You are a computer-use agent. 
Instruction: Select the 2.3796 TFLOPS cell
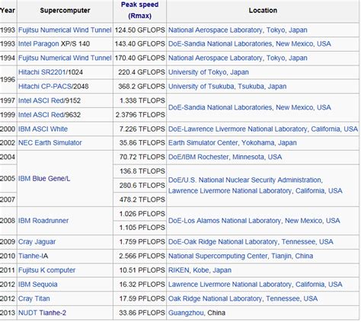[140, 115]
